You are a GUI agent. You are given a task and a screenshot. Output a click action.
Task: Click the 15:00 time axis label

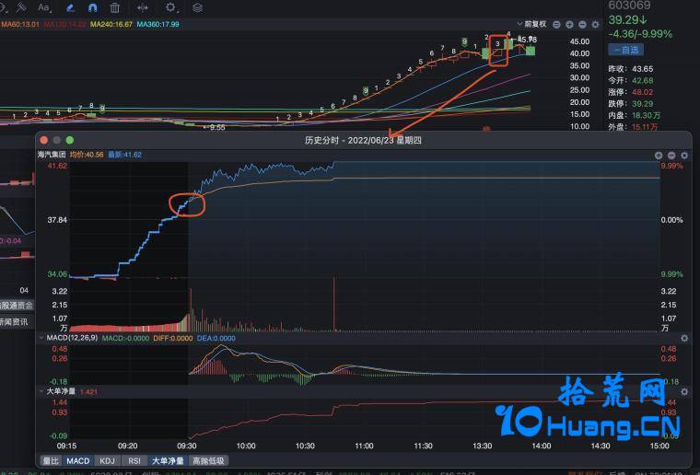pos(659,446)
